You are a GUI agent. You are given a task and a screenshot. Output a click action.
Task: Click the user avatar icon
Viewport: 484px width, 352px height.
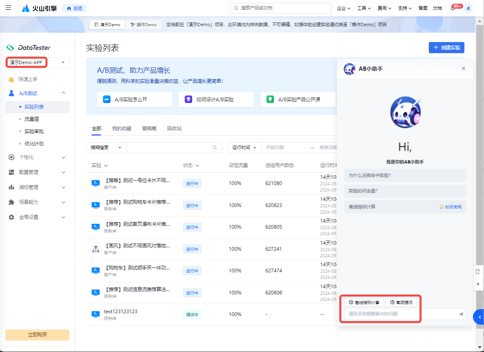point(468,8)
